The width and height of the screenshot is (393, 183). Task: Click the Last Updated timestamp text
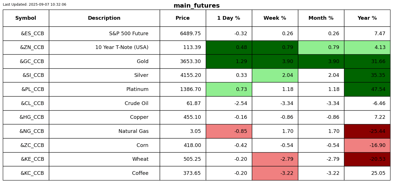point(34,5)
